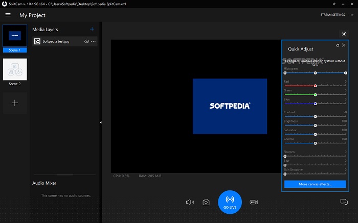The height and width of the screenshot is (223, 358).
Task: Click the SplitCam logo in title bar
Action: pos(4,4)
